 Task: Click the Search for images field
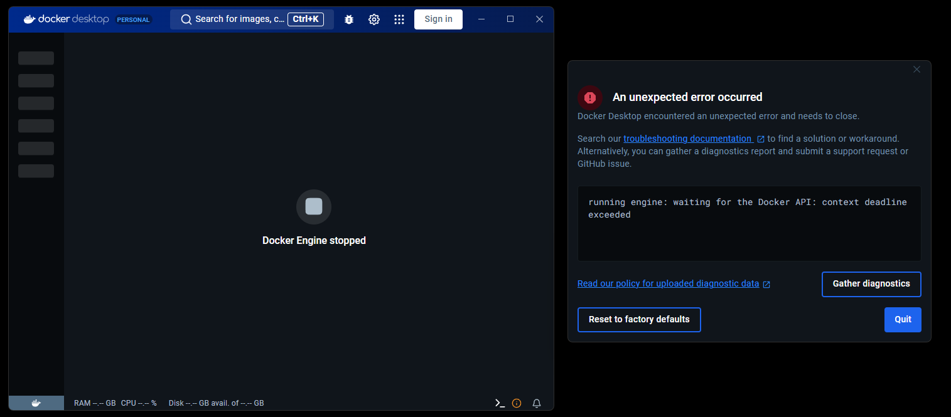coord(252,19)
